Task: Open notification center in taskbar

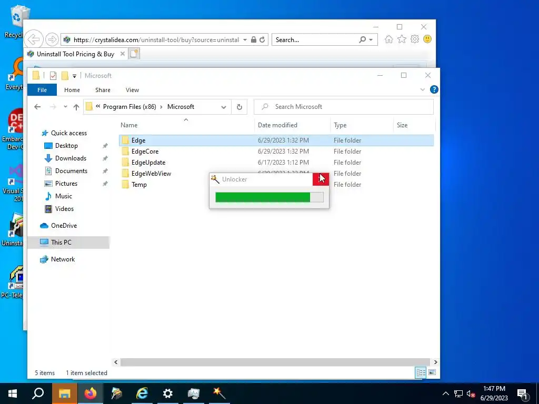Action: pyautogui.click(x=523, y=393)
